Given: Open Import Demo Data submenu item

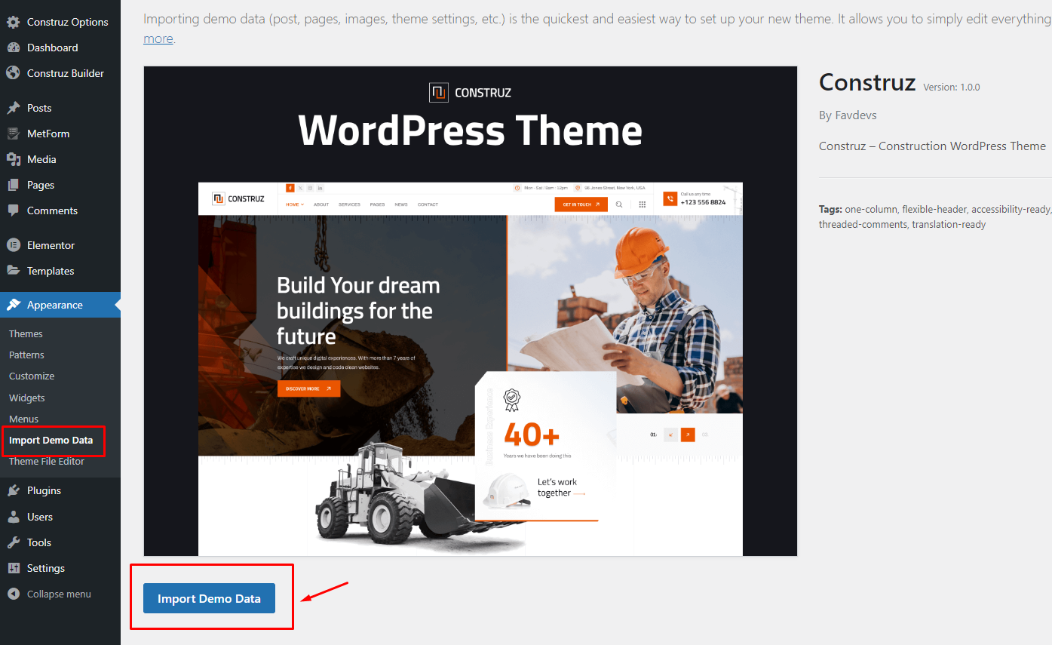Looking at the screenshot, I should 51,440.
